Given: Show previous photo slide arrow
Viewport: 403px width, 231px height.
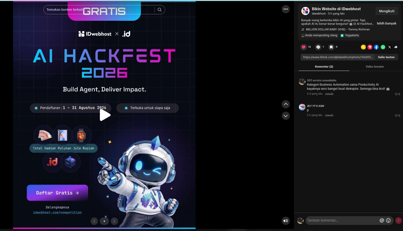Looking at the screenshot, I should 94,221.
